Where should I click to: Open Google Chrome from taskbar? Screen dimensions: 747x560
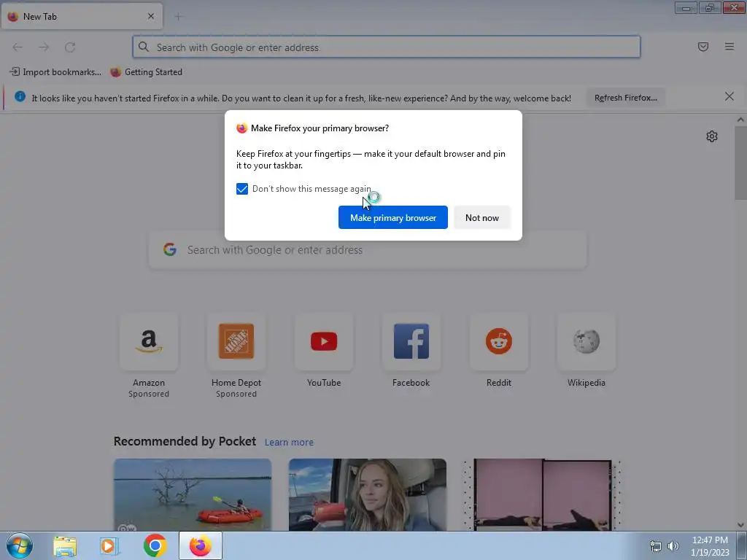pos(155,546)
